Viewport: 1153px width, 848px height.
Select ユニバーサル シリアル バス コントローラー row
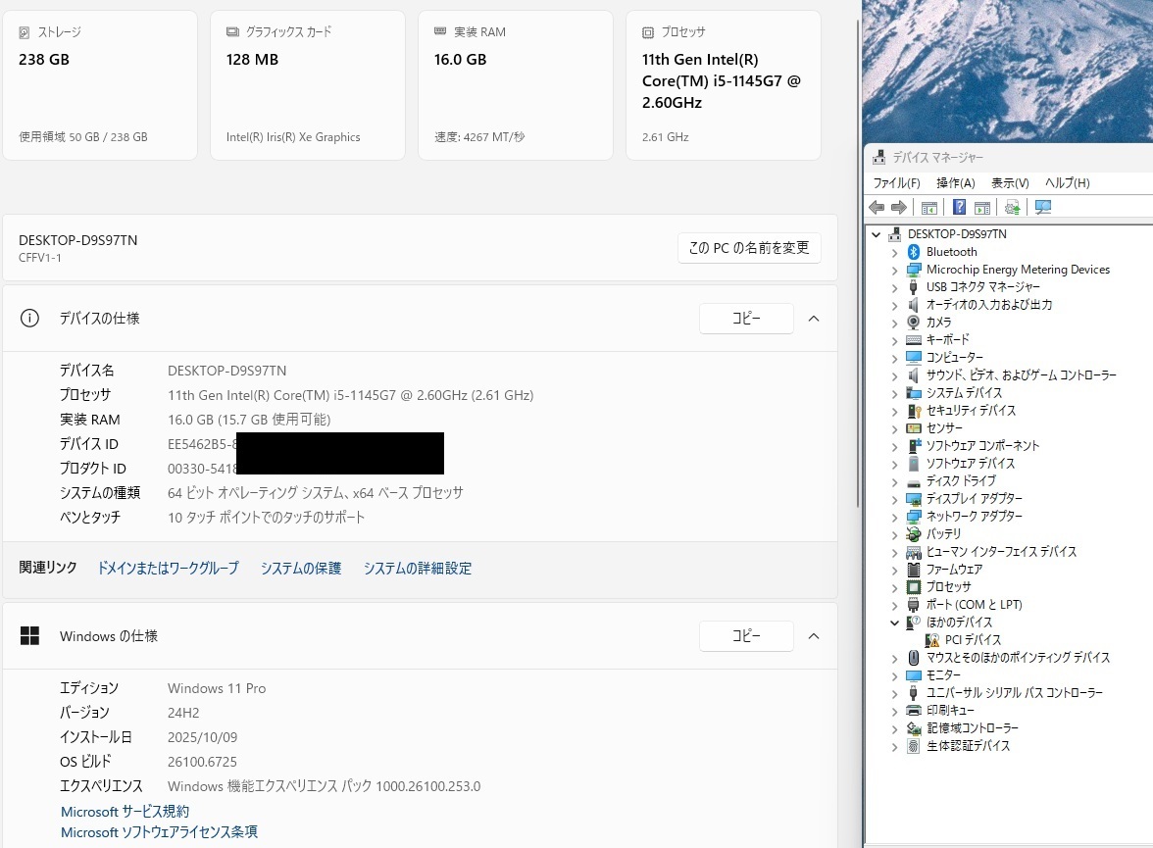click(1014, 693)
